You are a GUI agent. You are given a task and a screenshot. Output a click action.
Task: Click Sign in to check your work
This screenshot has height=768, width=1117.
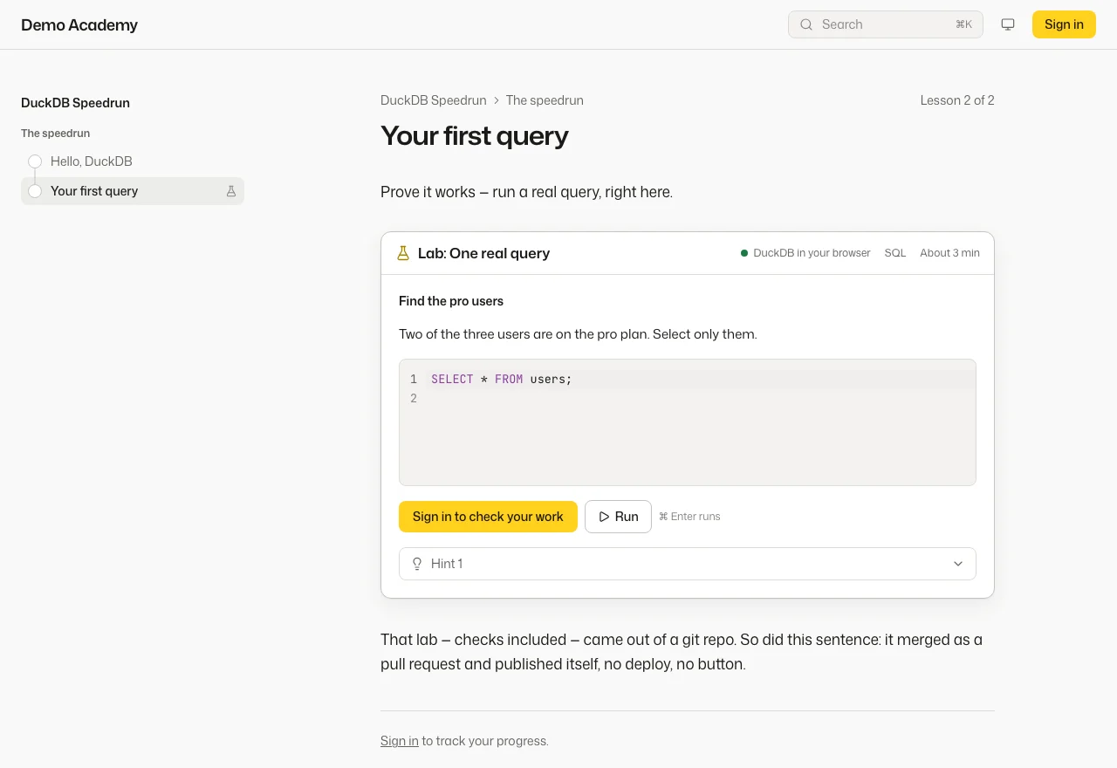point(488,517)
